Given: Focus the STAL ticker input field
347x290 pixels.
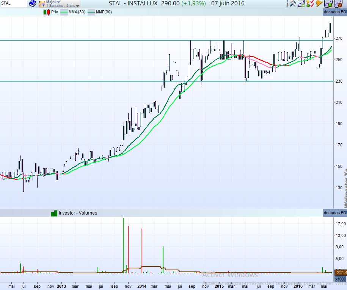Looking at the screenshot, I should coord(14,3).
